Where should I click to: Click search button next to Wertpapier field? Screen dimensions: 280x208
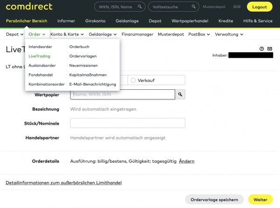tap(180, 94)
